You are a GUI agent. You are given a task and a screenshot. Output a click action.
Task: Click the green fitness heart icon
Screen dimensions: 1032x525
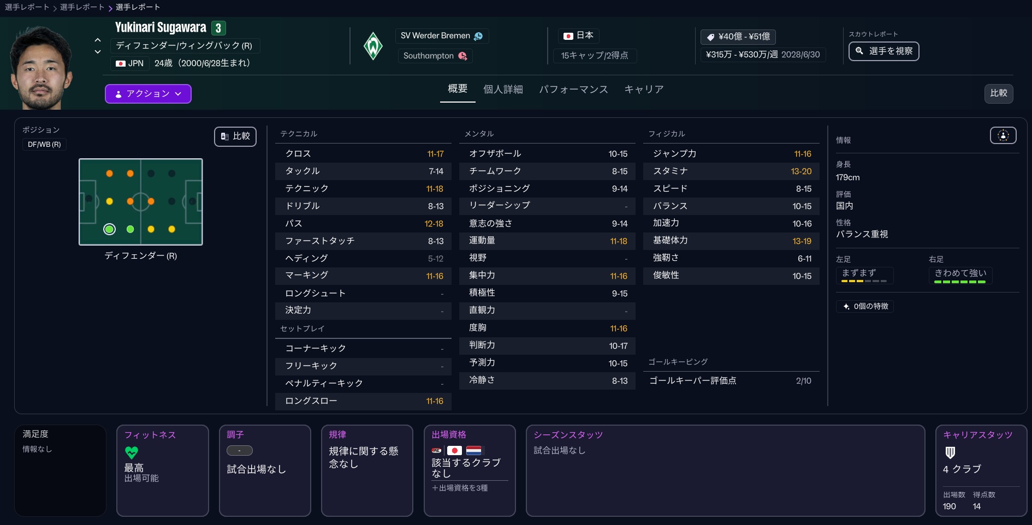[x=132, y=452]
